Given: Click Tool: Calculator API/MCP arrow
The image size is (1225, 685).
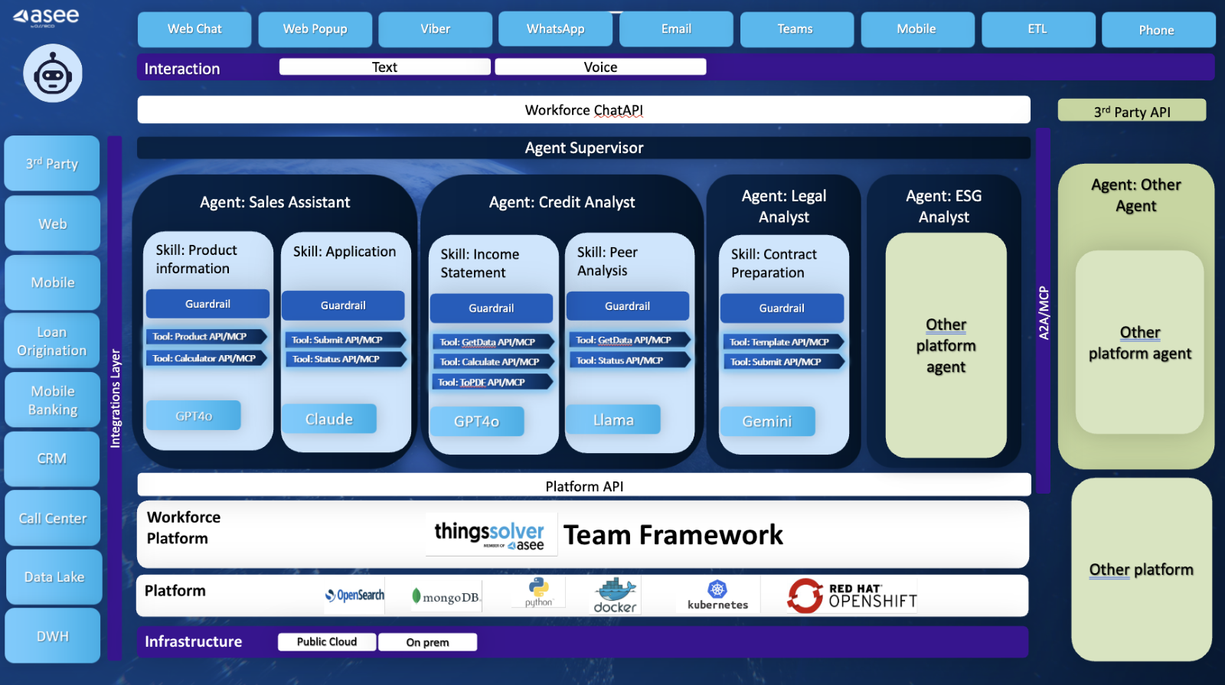Looking at the screenshot, I should click(207, 358).
